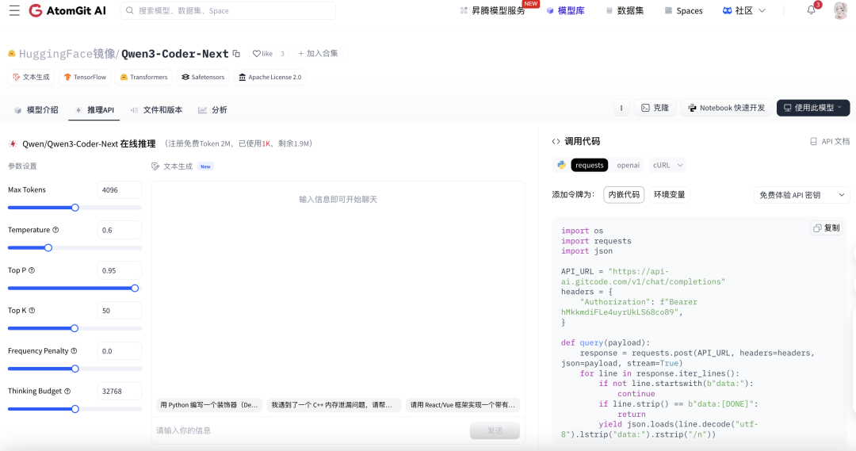Open 免费体验 API 密钥 dropdown
Viewport: 856px width, 451px height.
click(801, 195)
